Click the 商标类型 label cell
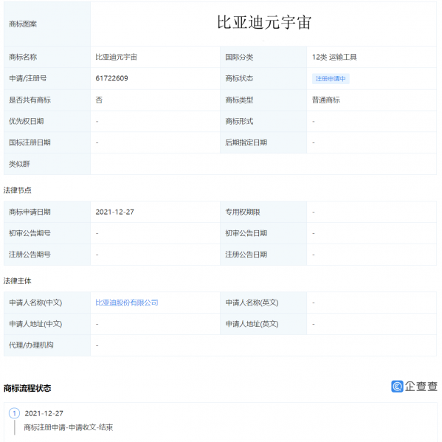 click(263, 100)
